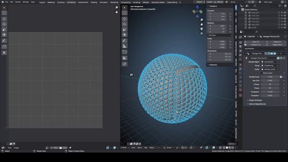This screenshot has height=162, width=288.
Task: Click the Location X input field
Action: (x=217, y=13)
